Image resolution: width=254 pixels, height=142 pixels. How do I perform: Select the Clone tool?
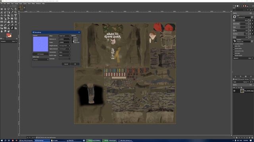[9, 28]
